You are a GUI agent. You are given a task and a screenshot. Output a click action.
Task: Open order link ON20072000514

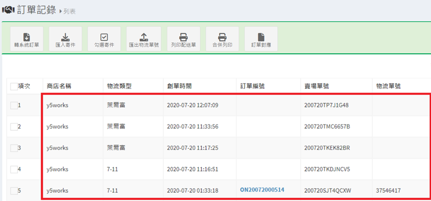pyautogui.click(x=262, y=190)
